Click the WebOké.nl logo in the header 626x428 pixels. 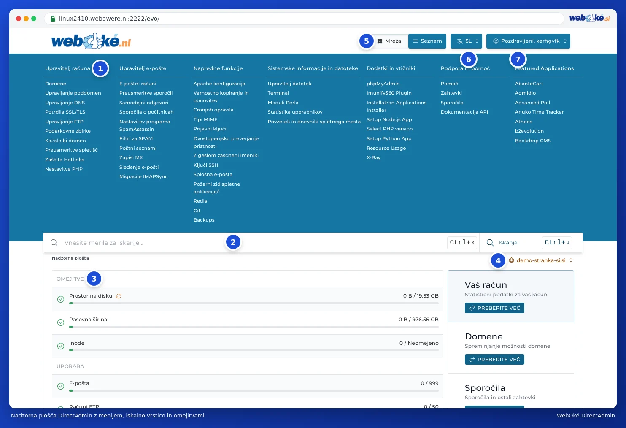point(91,41)
